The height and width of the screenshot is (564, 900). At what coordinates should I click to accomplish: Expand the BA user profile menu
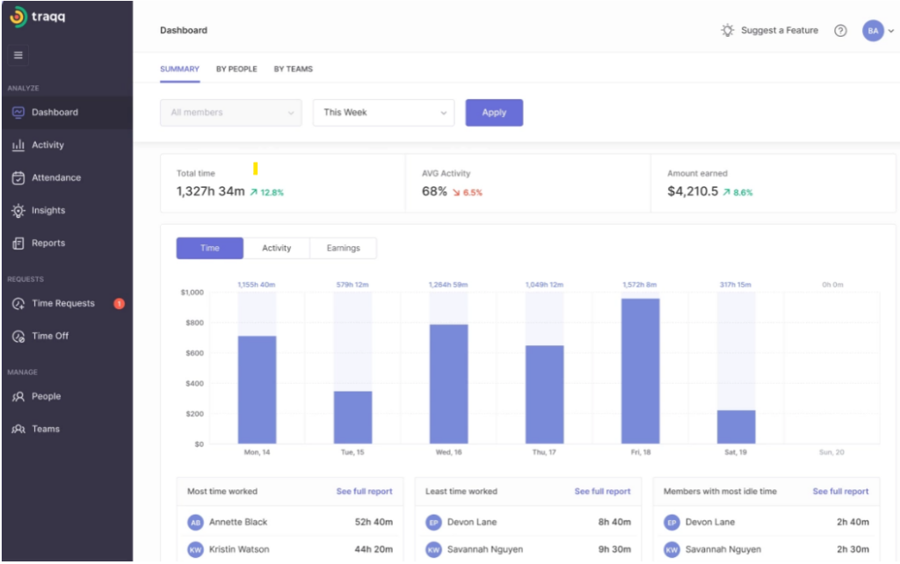tap(876, 31)
